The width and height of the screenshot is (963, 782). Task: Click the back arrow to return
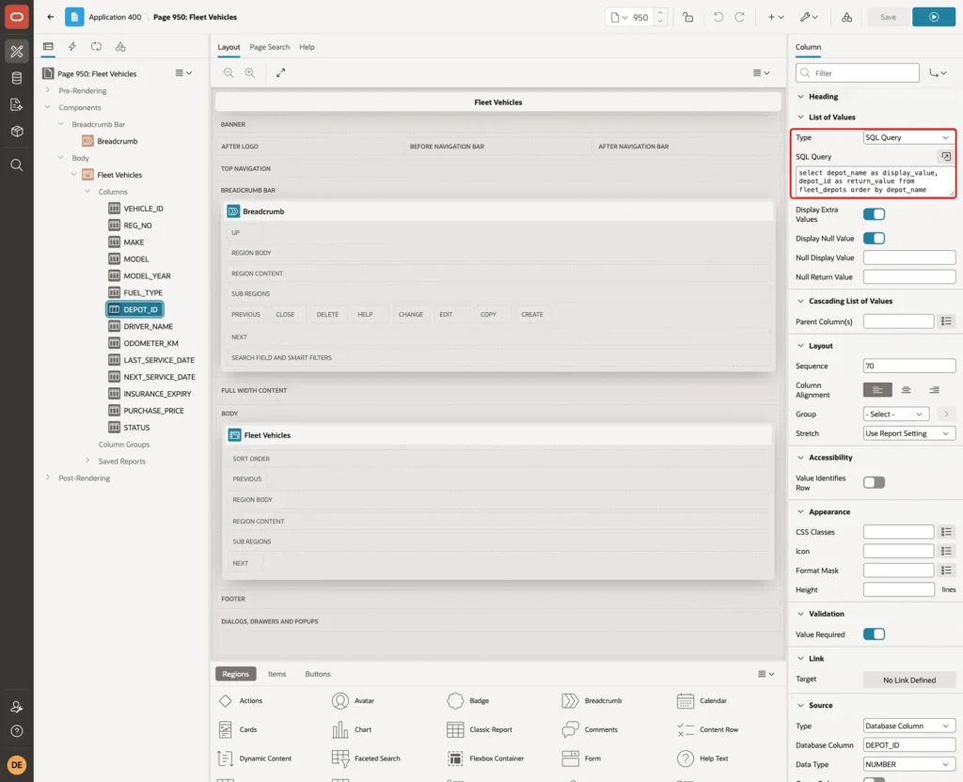pos(51,17)
